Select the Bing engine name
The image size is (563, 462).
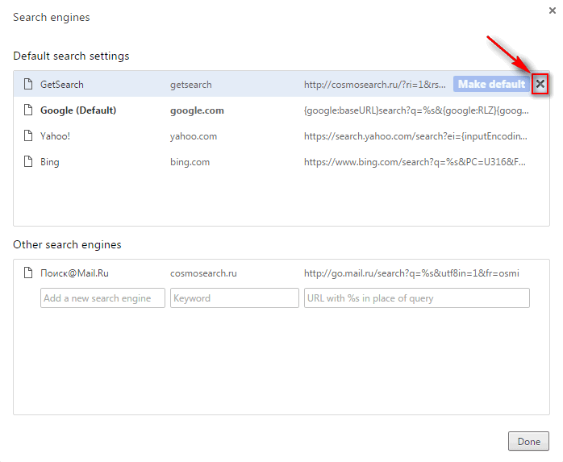tap(49, 162)
